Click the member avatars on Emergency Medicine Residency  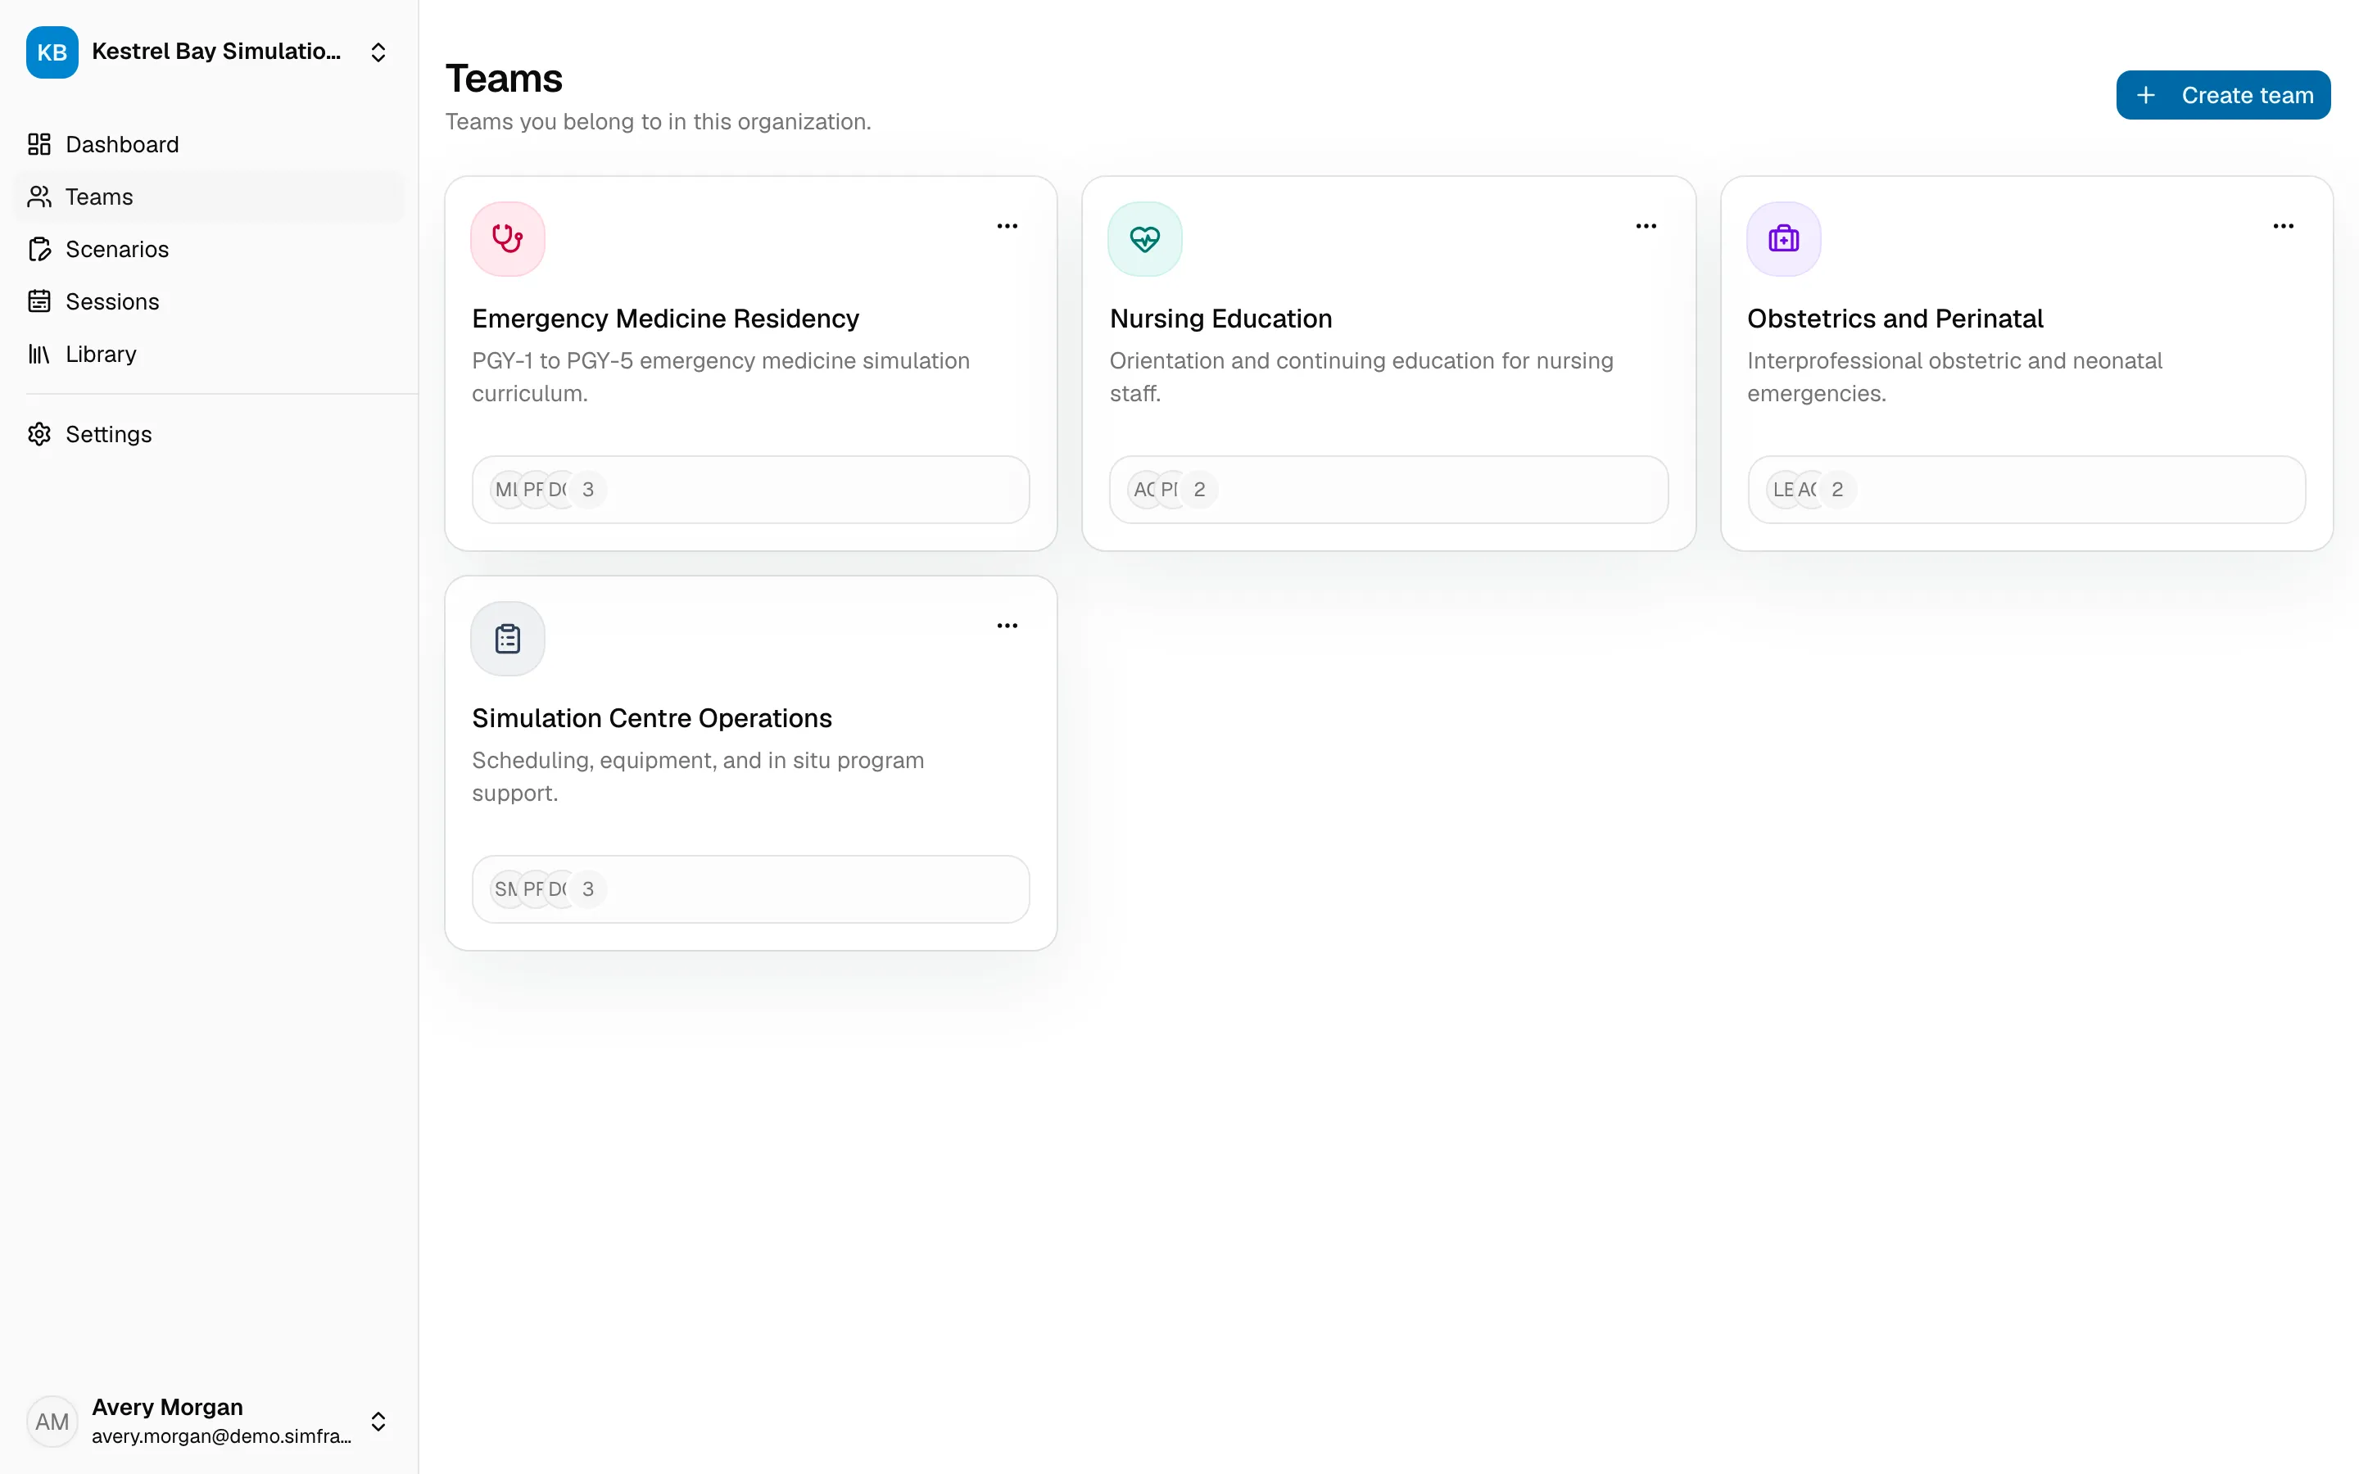548,490
